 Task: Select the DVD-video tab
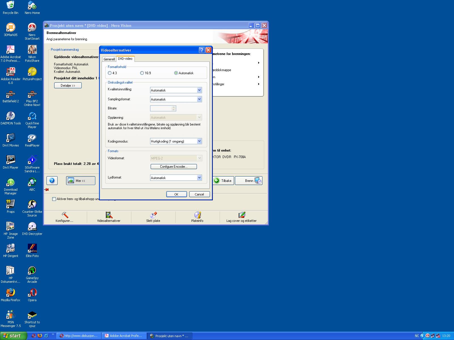tap(125, 59)
